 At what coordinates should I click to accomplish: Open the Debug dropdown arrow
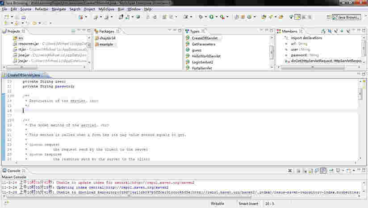pos(205,17)
